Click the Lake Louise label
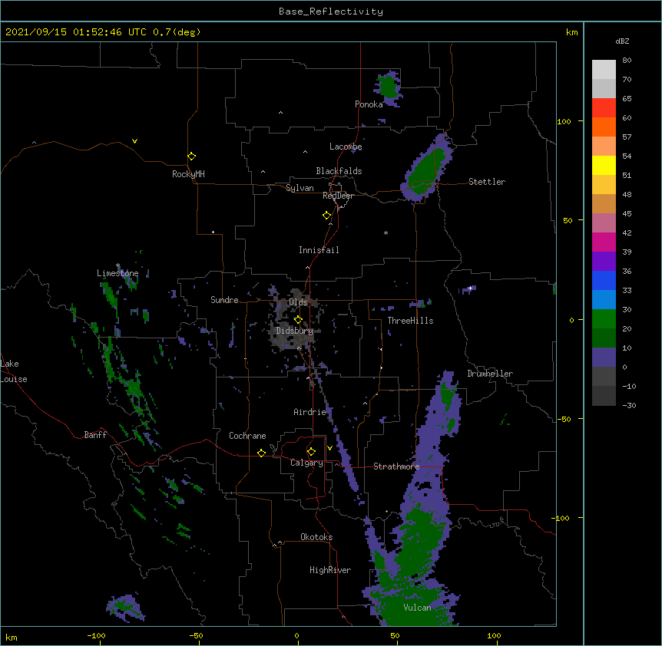 tap(14, 371)
